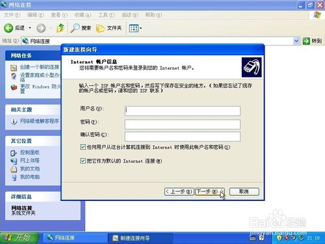Toggle 把它作为默认的 Internet 连接 checkbox
The width and height of the screenshot is (325, 244).
coord(83,161)
